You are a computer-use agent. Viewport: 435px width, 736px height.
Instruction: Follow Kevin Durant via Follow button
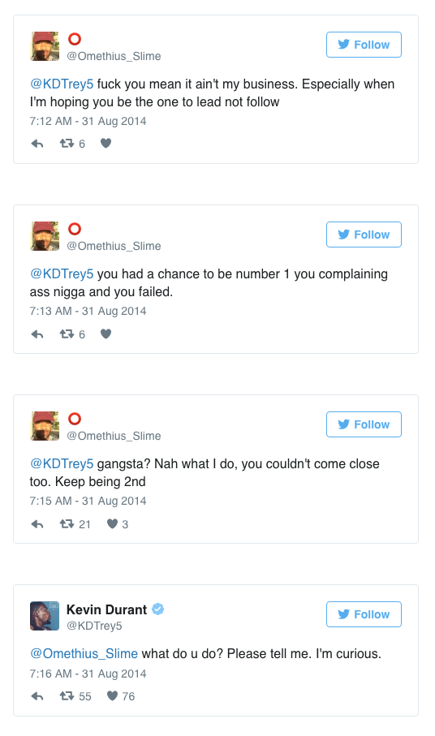(364, 614)
